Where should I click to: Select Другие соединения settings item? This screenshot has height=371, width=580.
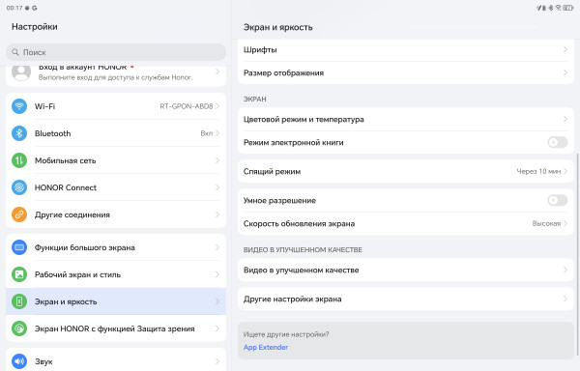116,214
